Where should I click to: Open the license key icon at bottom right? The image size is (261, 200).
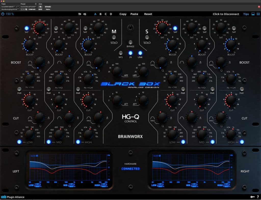pyautogui.click(x=252, y=197)
